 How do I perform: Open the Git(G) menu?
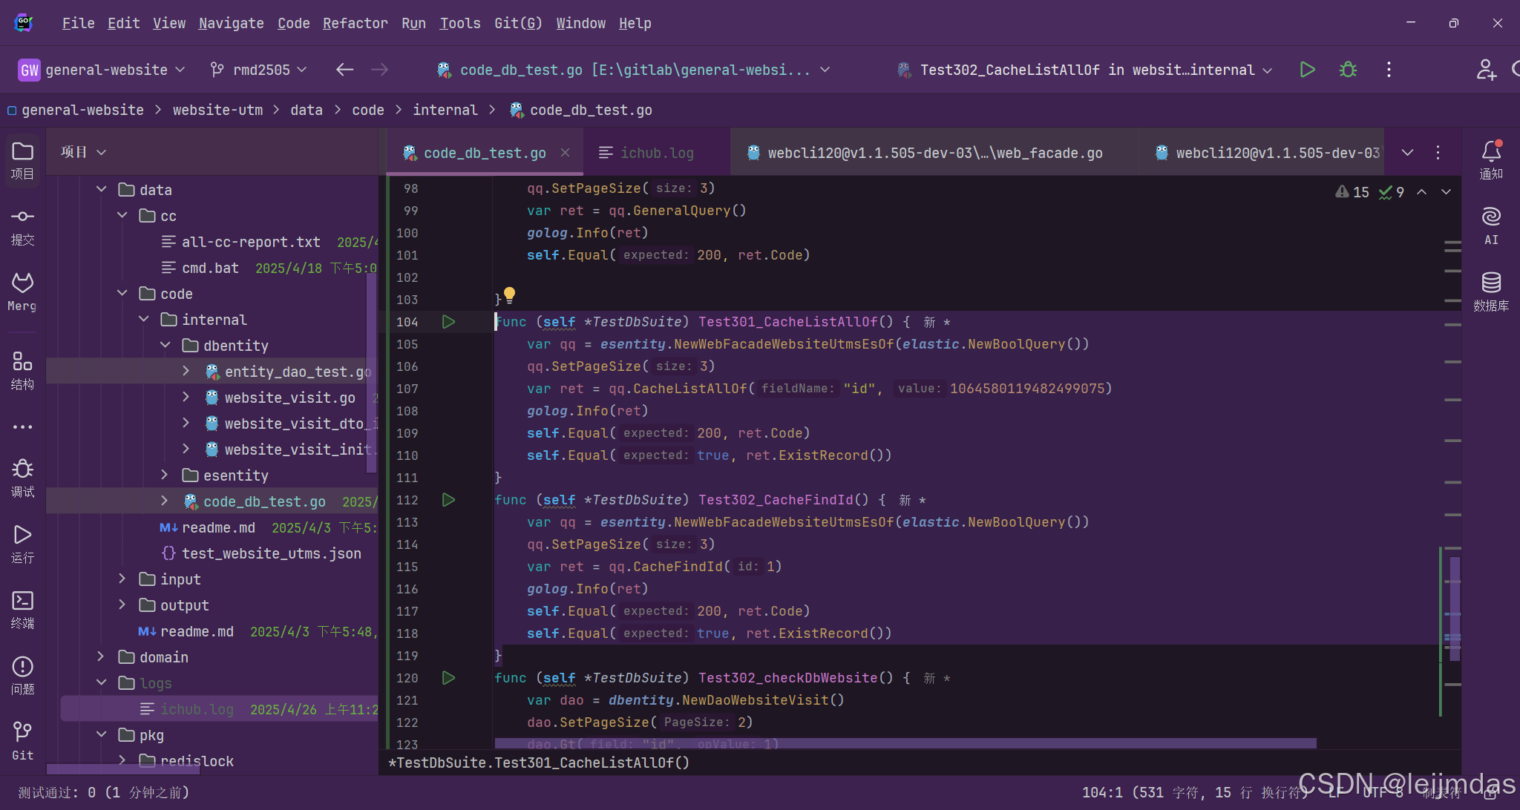coord(517,23)
